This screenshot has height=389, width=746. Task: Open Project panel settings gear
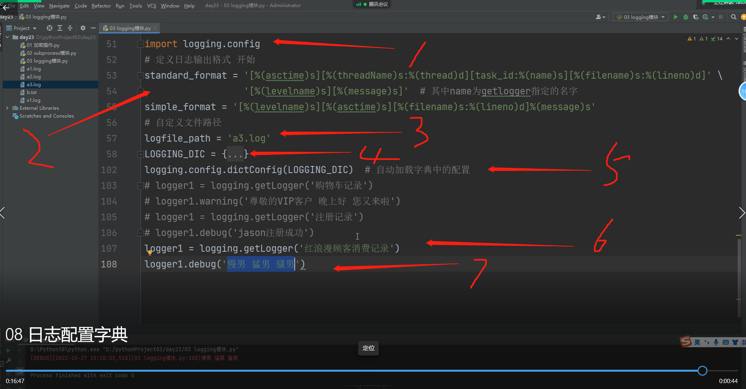[x=83, y=28]
